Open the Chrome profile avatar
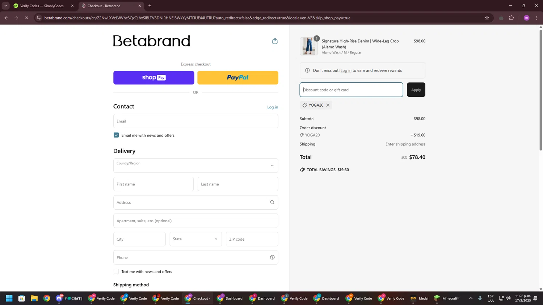 526,18
